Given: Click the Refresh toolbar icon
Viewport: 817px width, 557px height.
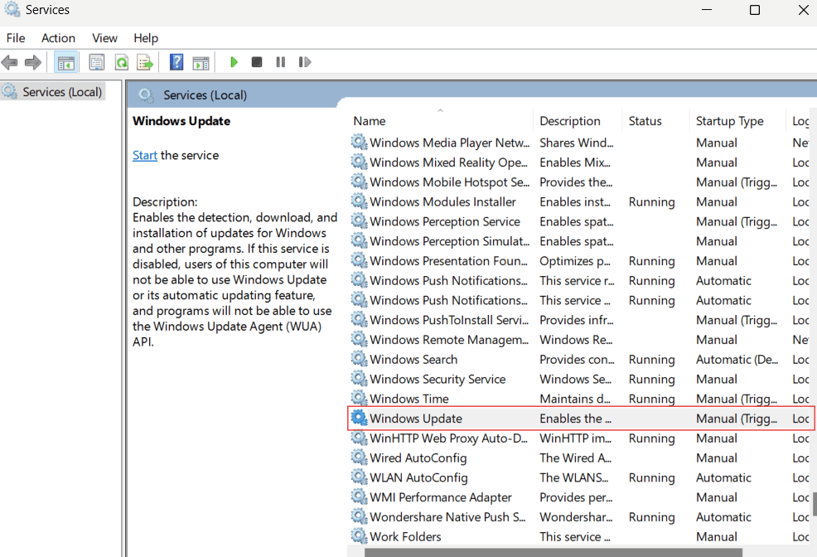Looking at the screenshot, I should [122, 62].
